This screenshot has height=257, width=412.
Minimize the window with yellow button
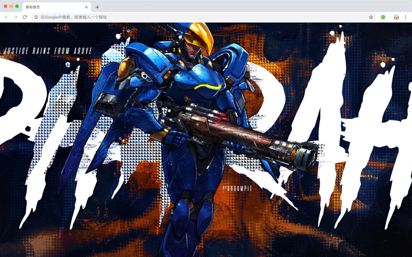(11, 6)
